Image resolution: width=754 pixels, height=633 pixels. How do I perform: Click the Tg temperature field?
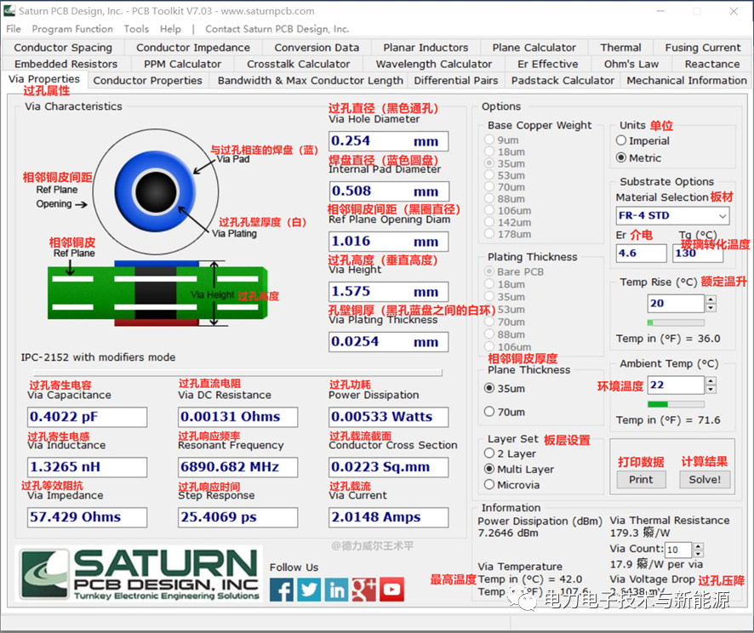tap(697, 254)
